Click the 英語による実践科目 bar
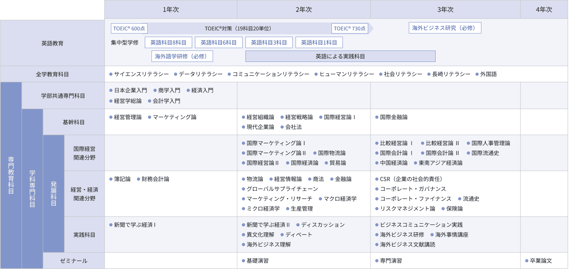 pyautogui.click(x=341, y=56)
